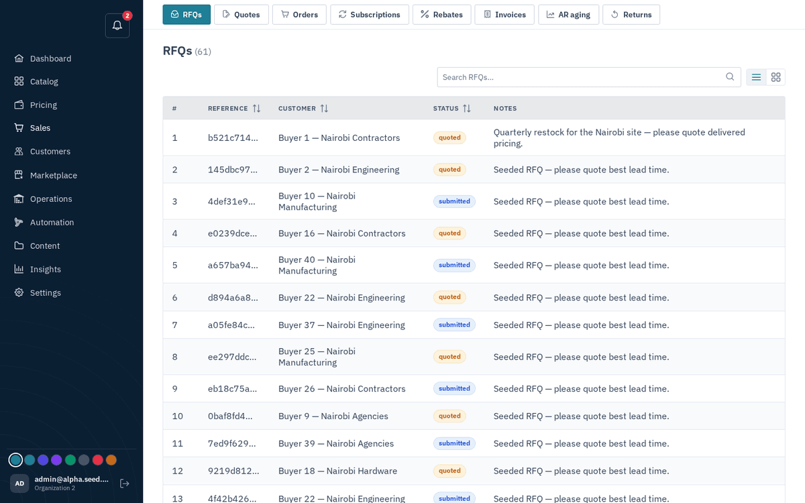This screenshot has height=503, width=805.
Task: Click Buyer 18 — Nairobi Hardware
Action: (338, 471)
